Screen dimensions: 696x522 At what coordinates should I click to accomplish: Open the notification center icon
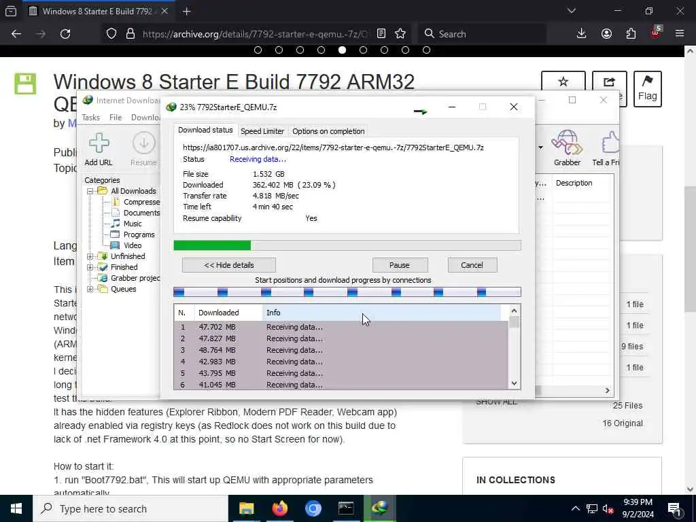click(x=674, y=508)
